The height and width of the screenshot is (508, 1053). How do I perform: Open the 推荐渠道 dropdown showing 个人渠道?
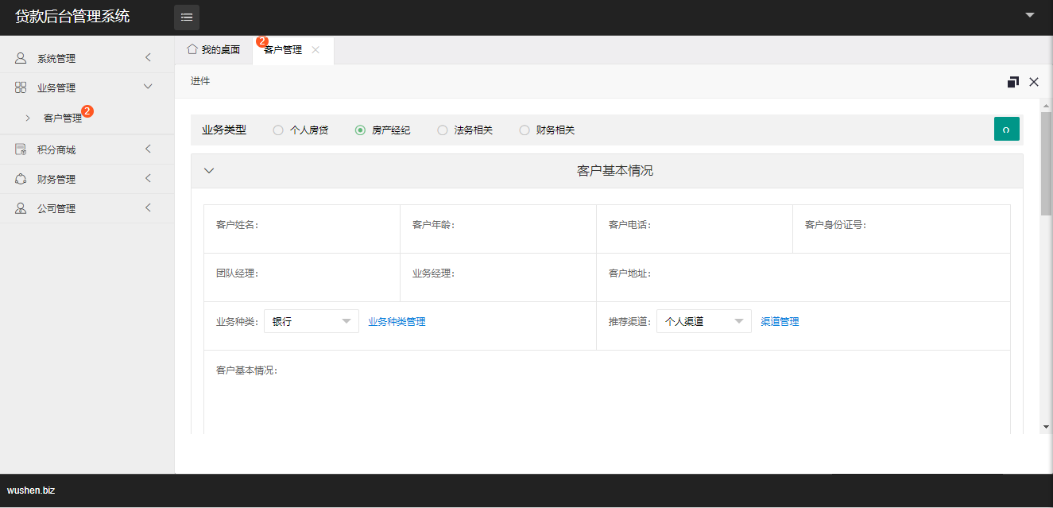click(x=703, y=321)
